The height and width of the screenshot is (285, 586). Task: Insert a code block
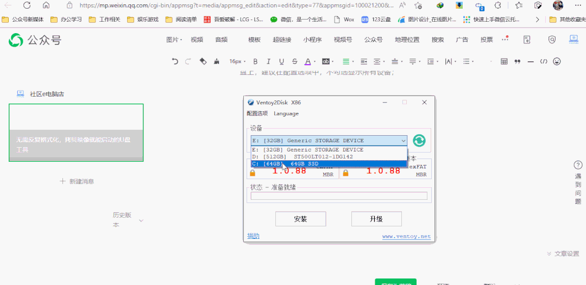point(544,62)
